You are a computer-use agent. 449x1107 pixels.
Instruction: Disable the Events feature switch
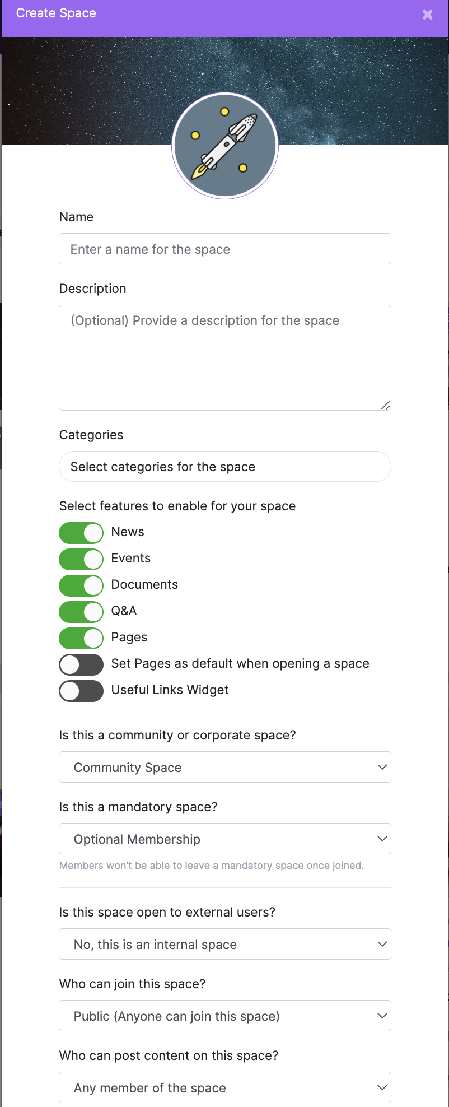pyautogui.click(x=81, y=559)
